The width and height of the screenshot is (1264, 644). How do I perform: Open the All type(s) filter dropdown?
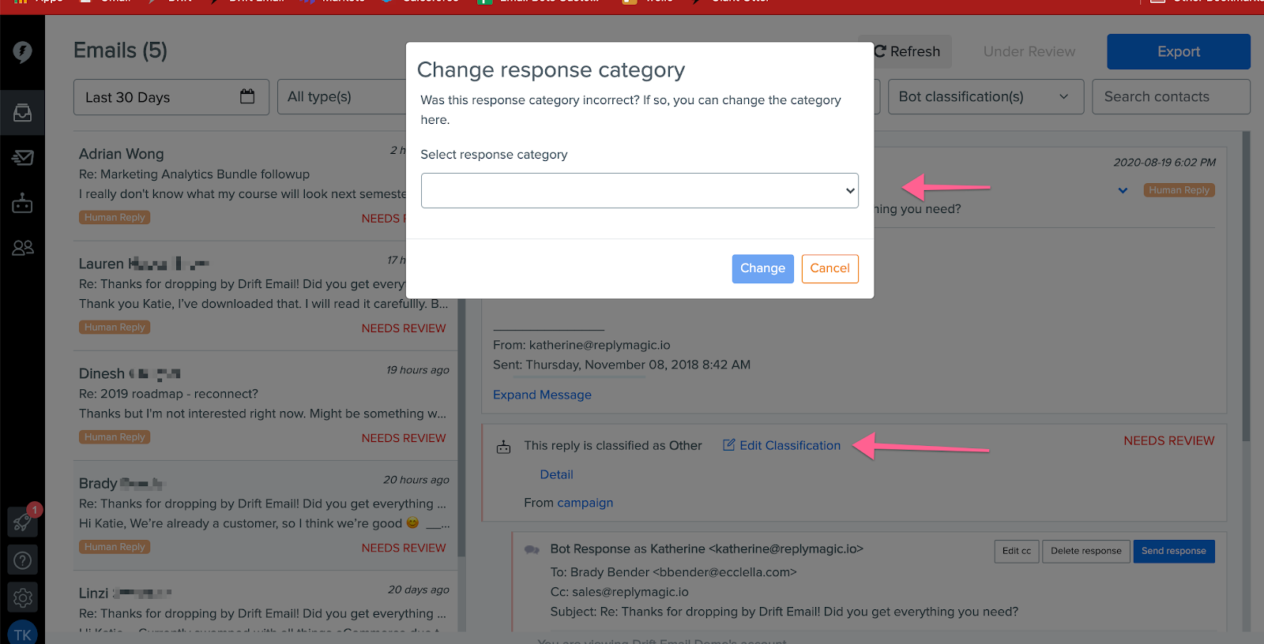click(x=341, y=96)
